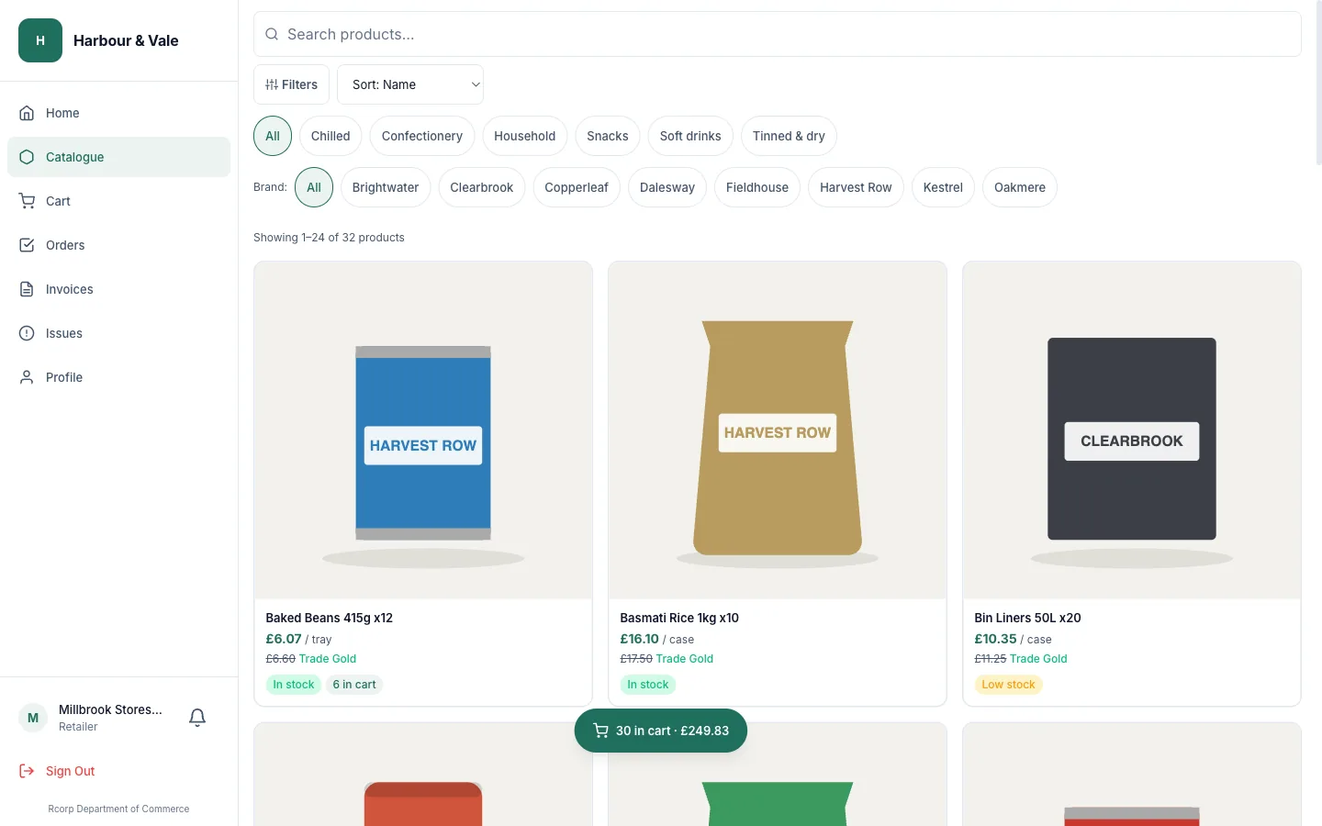The width and height of the screenshot is (1322, 826).
Task: Open Bin Liners product image
Action: tap(1132, 430)
